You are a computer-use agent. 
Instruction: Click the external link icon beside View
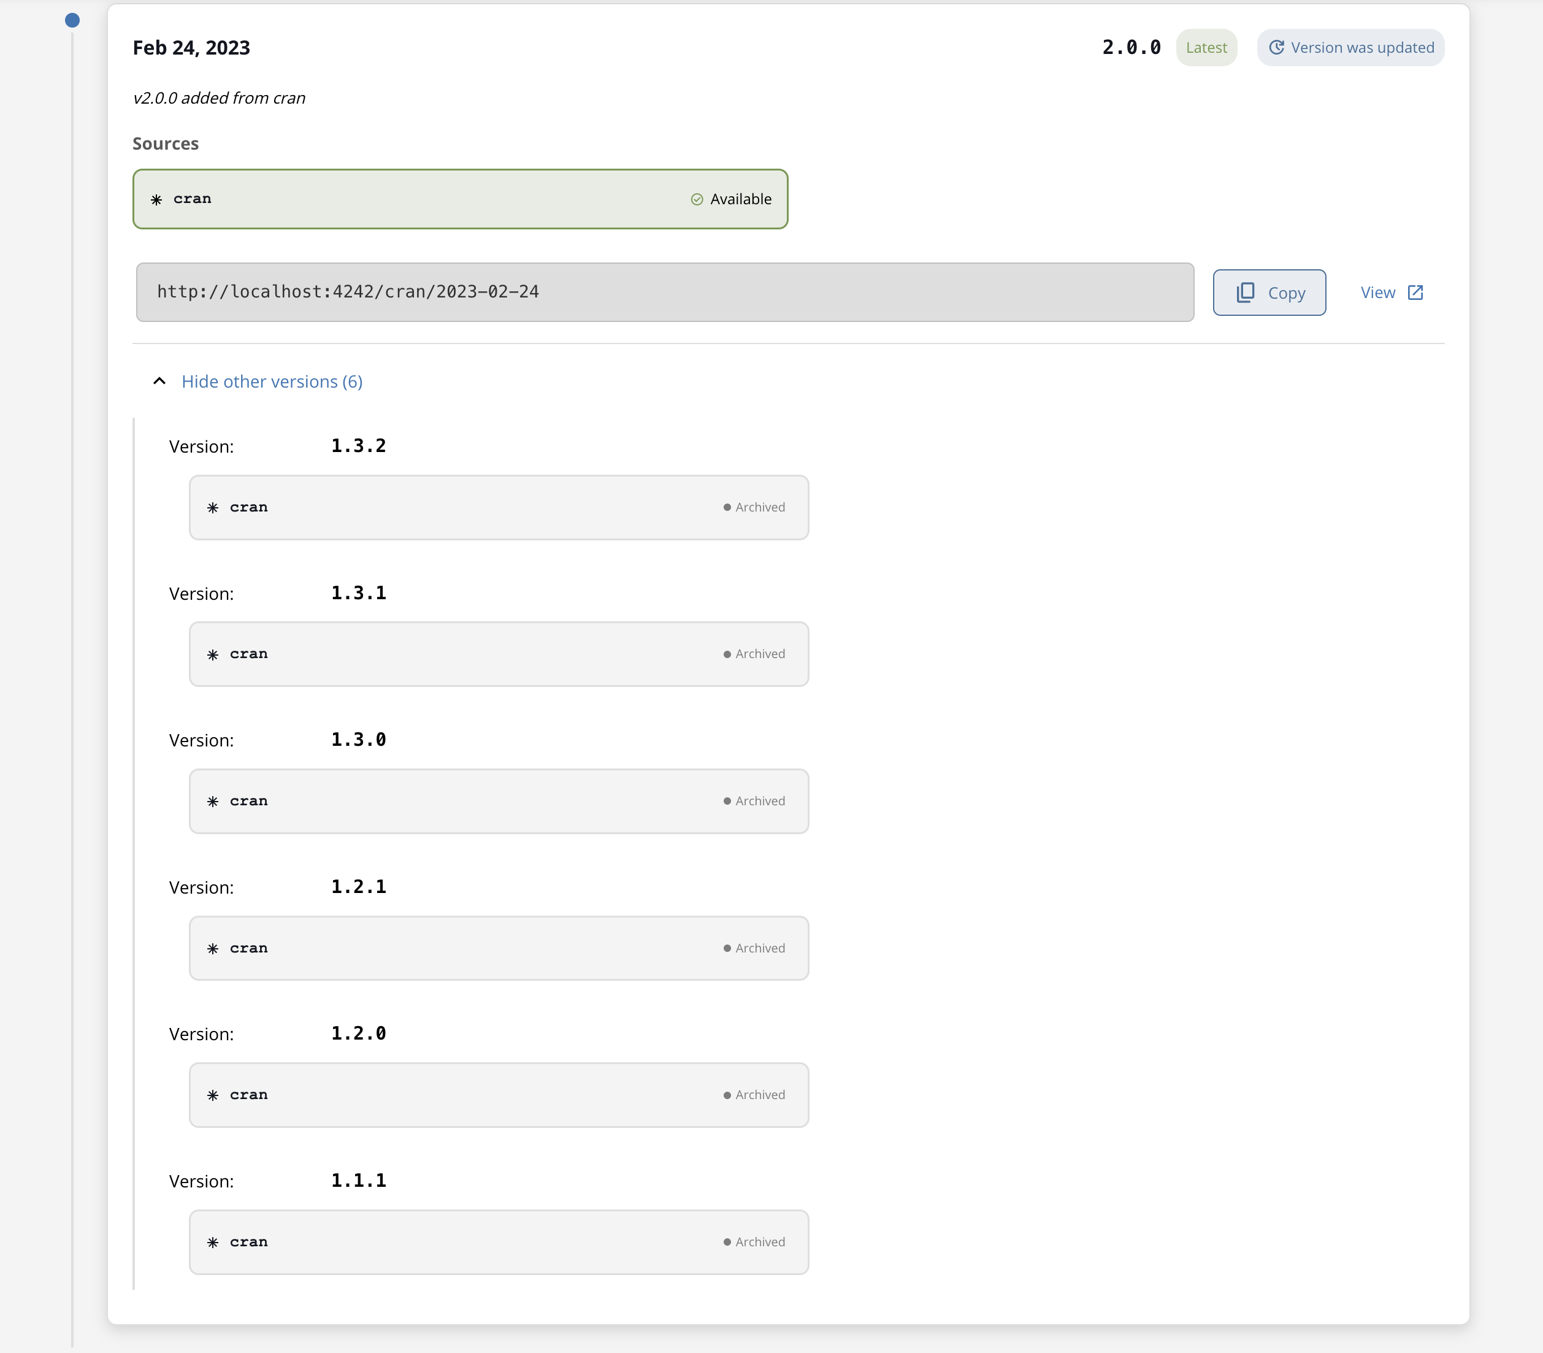point(1415,292)
